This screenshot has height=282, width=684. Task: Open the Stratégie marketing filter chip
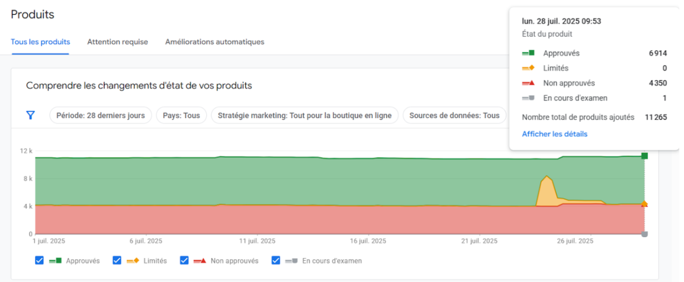pyautogui.click(x=304, y=116)
